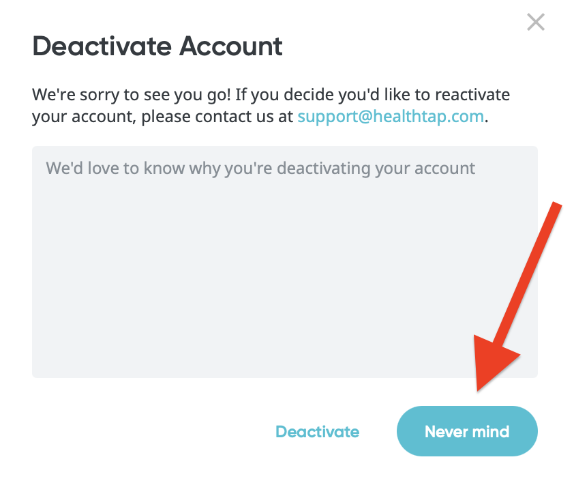The width and height of the screenshot is (574, 498).
Task: Click the Deactivate Account heading
Action: pyautogui.click(x=157, y=46)
